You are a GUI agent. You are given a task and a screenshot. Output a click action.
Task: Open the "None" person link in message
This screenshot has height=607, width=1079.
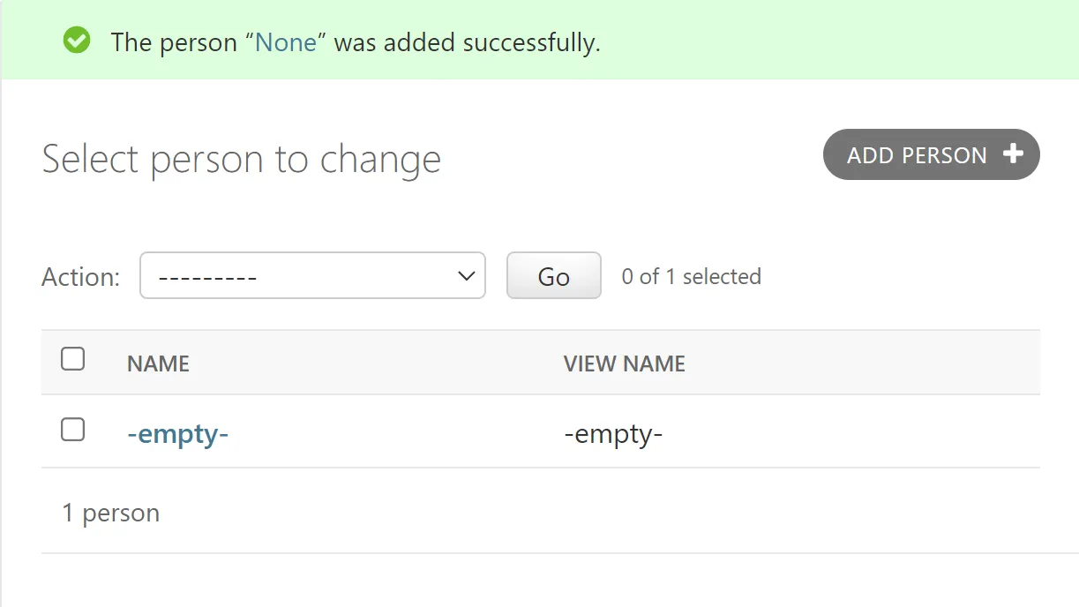coord(285,42)
